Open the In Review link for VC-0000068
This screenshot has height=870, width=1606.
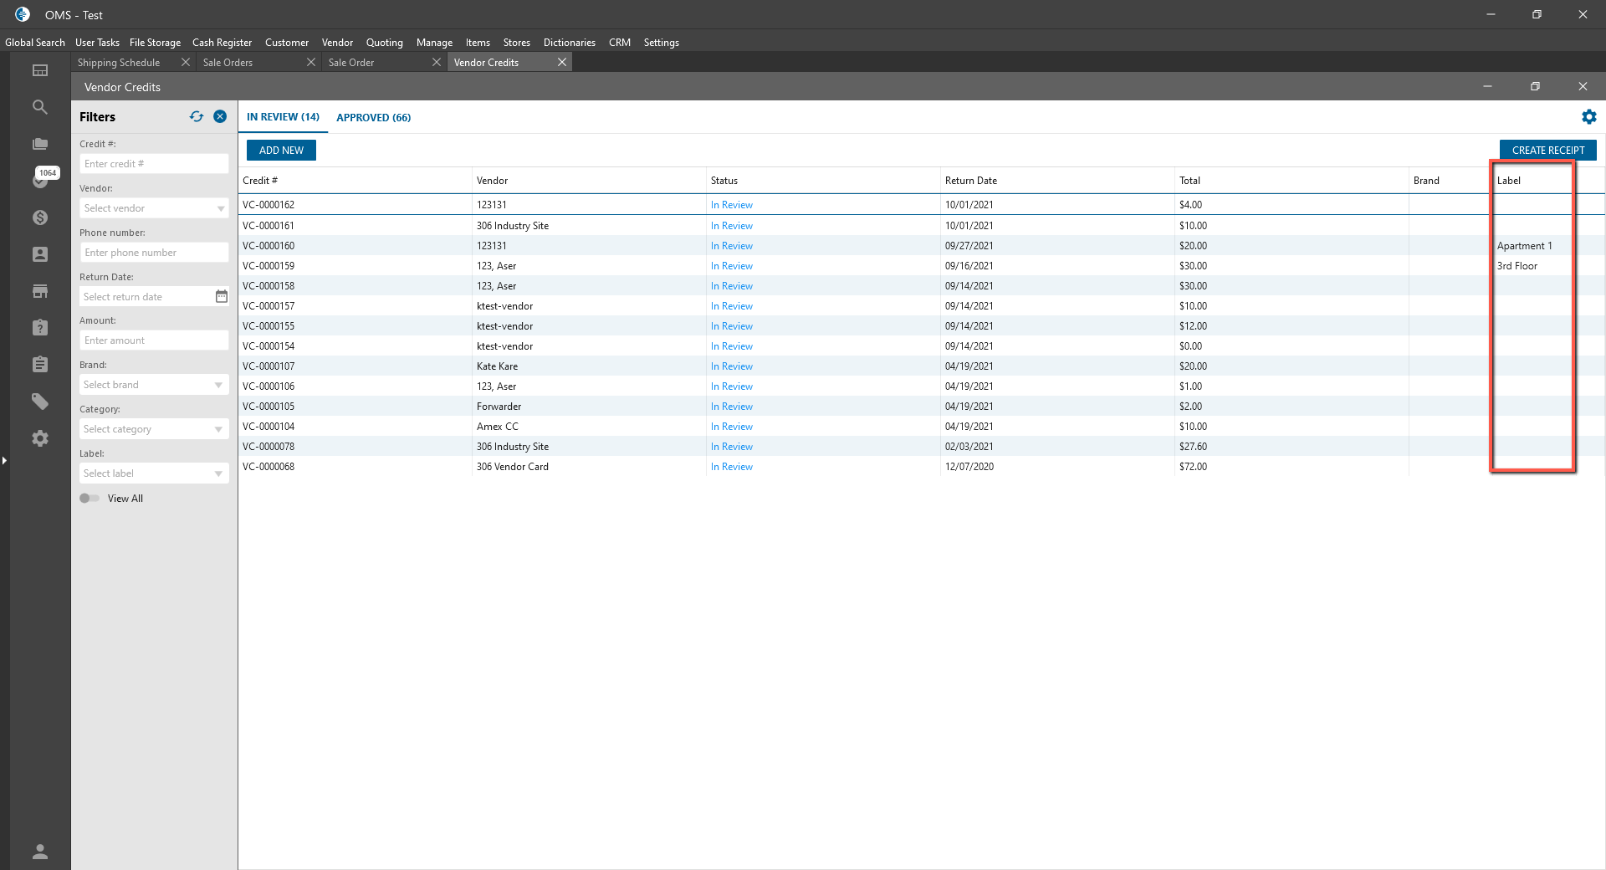point(732,467)
